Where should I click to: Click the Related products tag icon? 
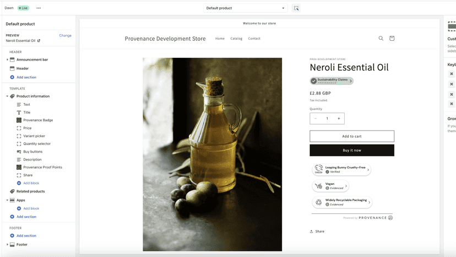12,191
